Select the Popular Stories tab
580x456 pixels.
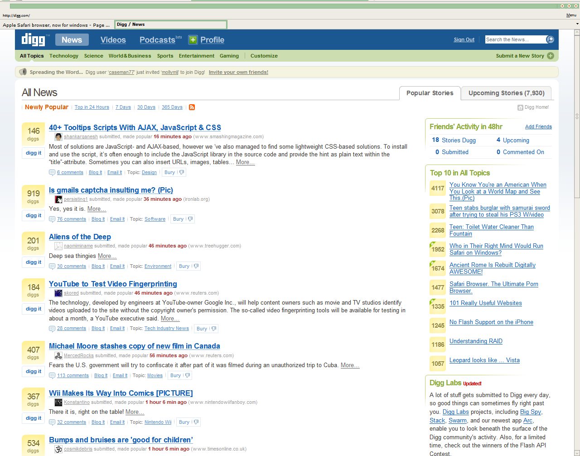[x=430, y=93]
